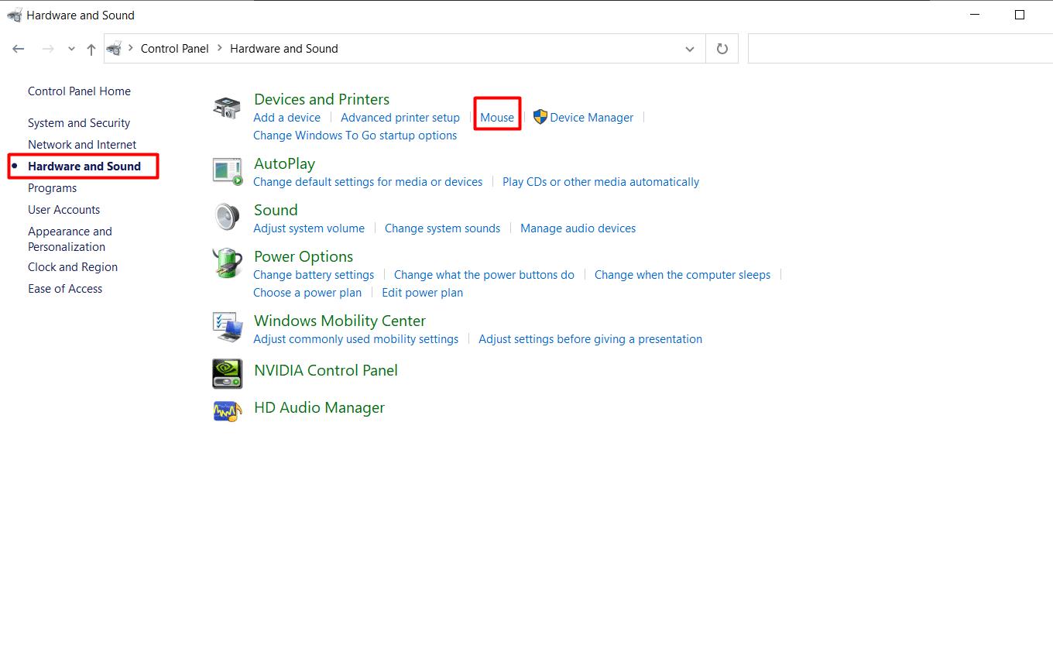The image size is (1053, 659).
Task: Click the Sound speaker icon
Action: 227,218
